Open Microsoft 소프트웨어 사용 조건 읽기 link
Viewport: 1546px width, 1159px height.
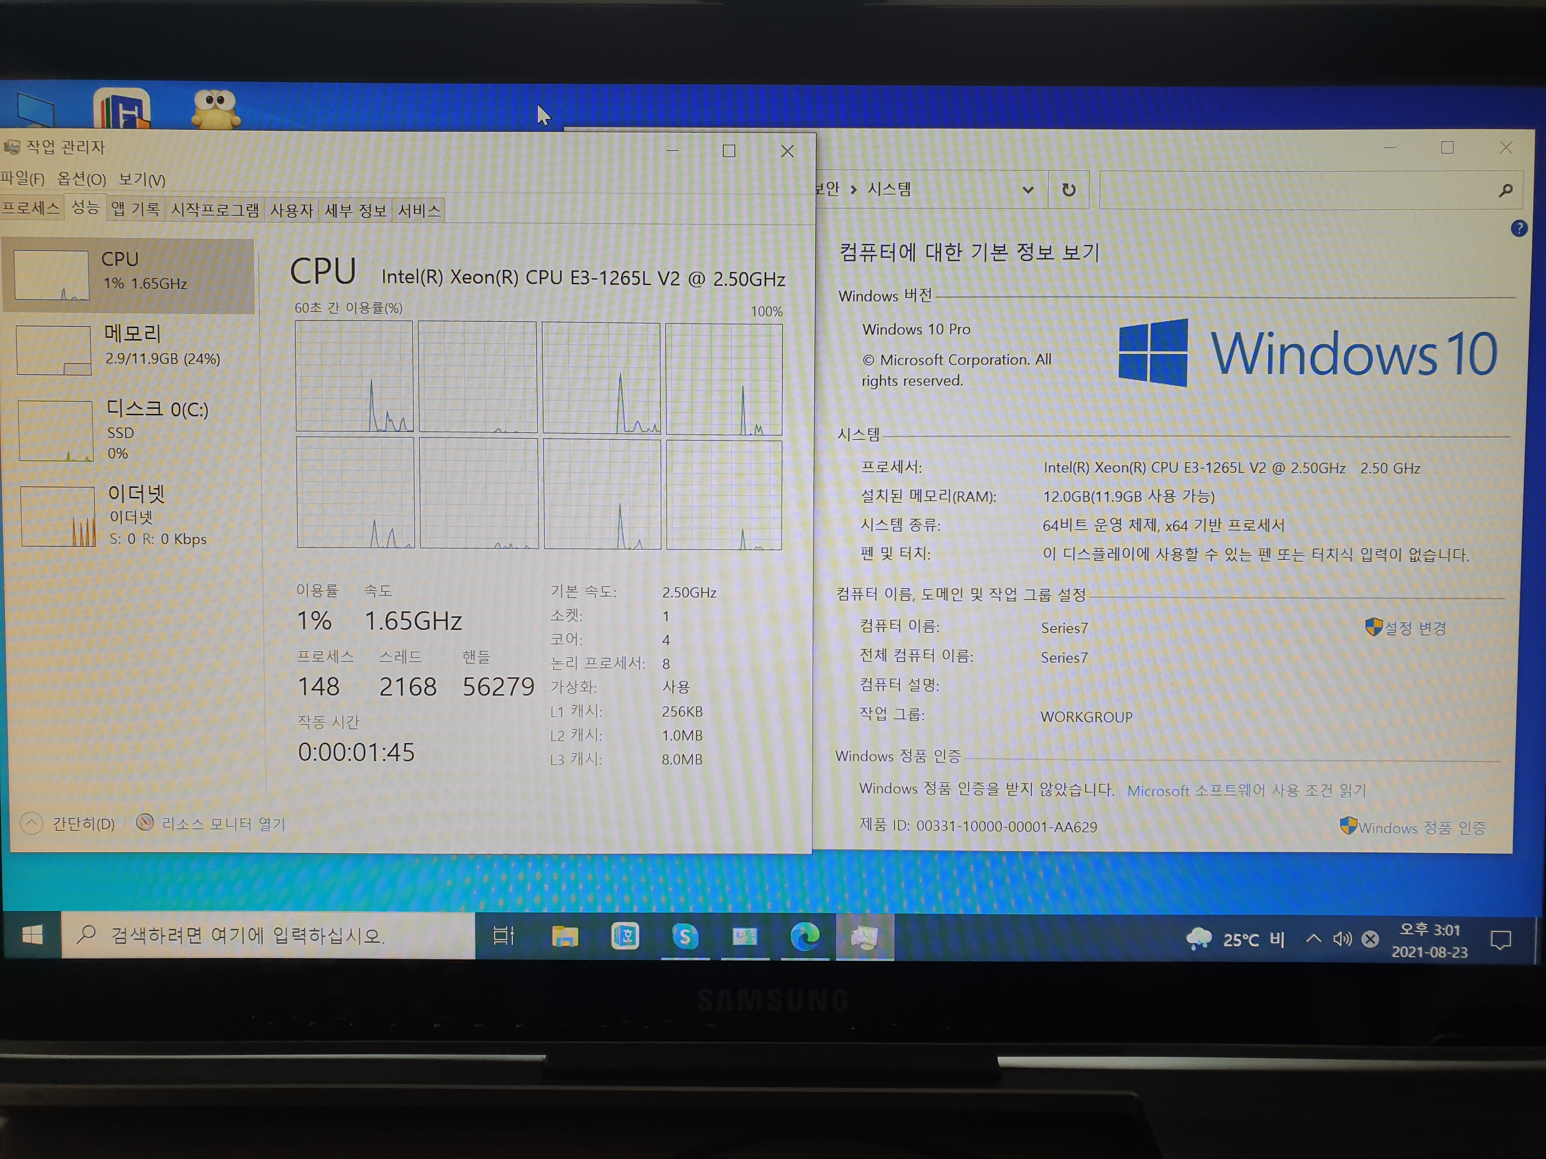[x=1246, y=790]
